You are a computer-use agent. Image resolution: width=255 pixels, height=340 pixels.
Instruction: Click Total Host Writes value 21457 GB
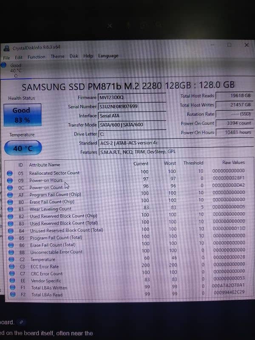click(x=234, y=105)
